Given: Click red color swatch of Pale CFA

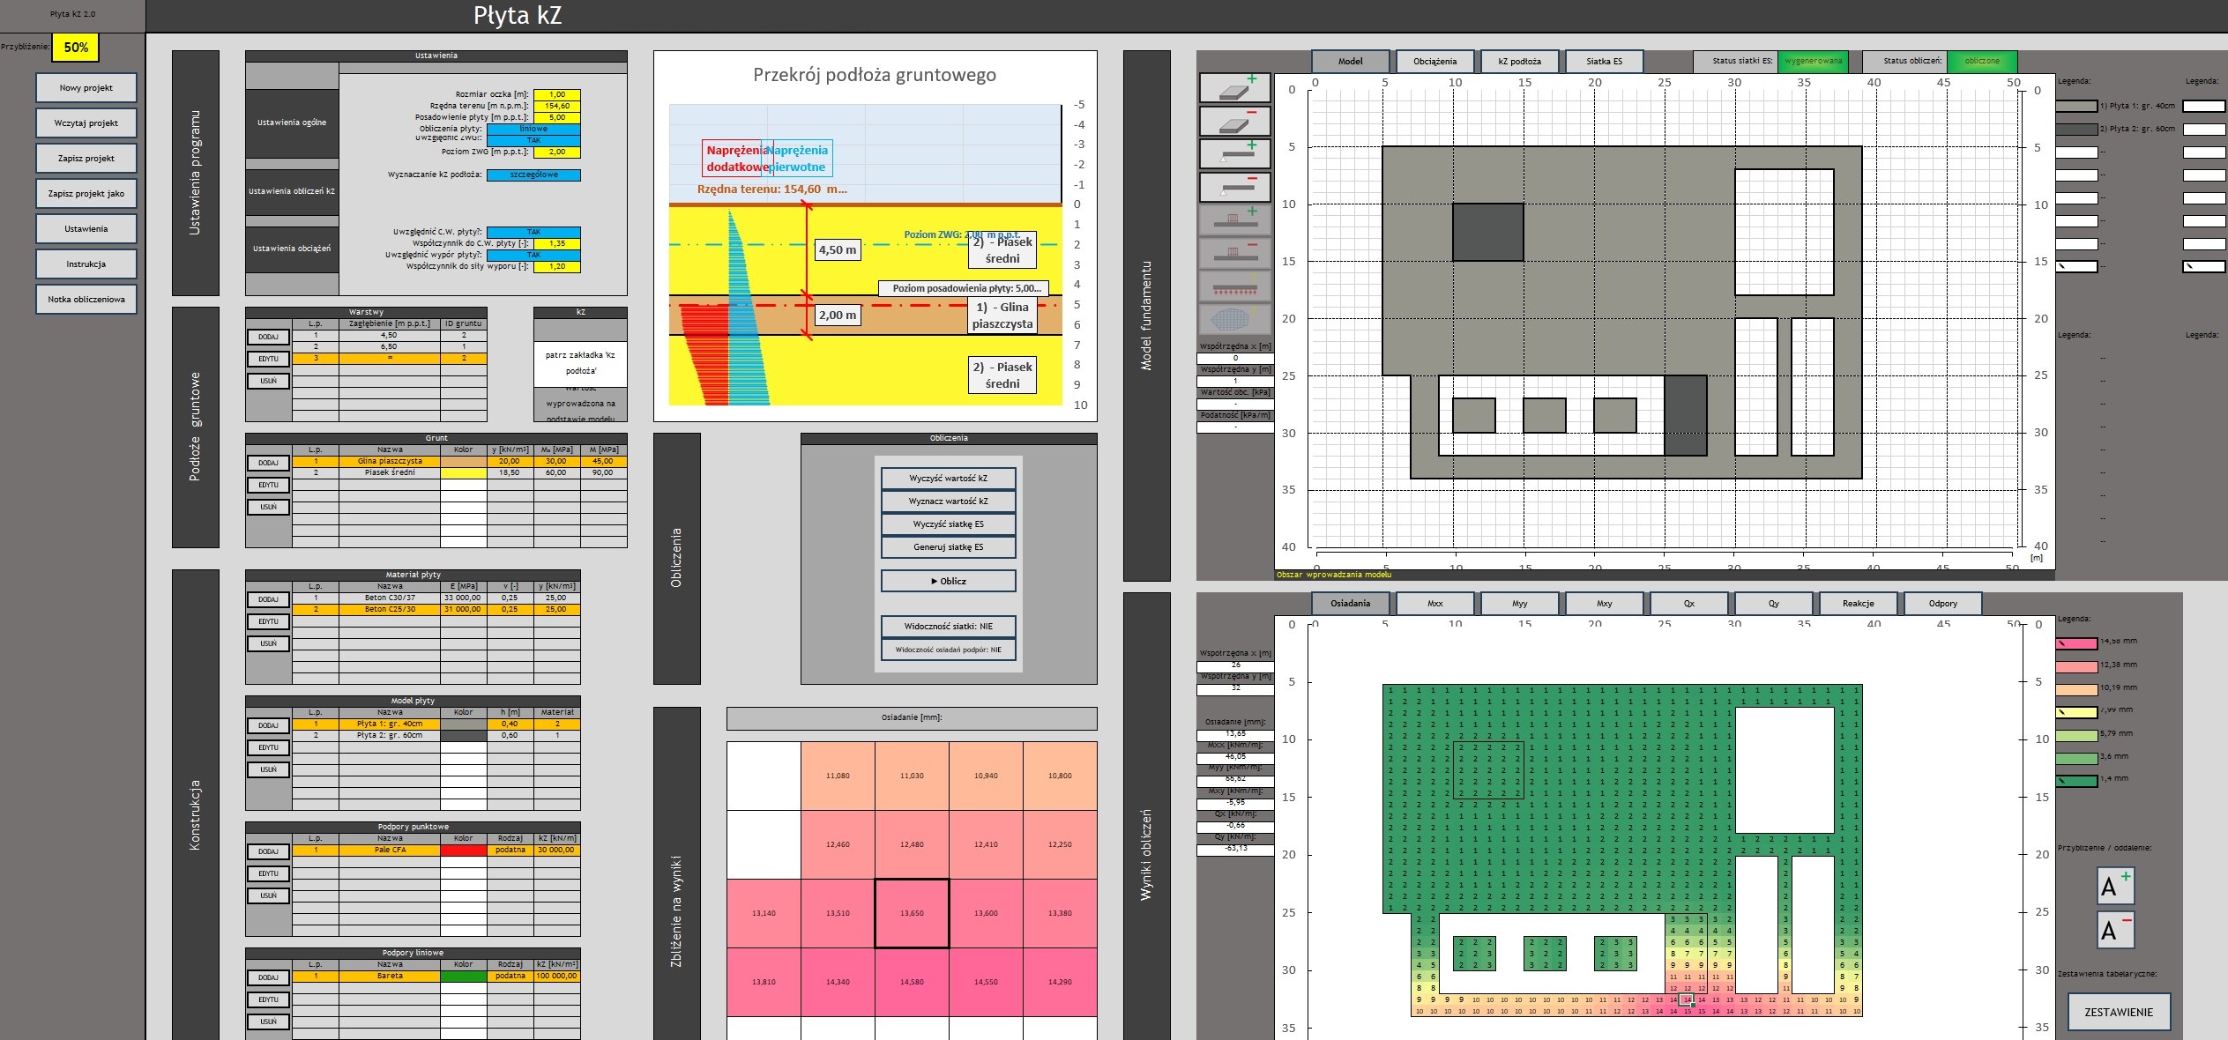Looking at the screenshot, I should [x=463, y=851].
